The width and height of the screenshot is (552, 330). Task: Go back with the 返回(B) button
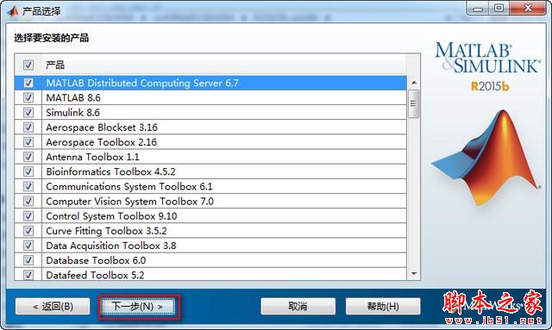(53, 307)
